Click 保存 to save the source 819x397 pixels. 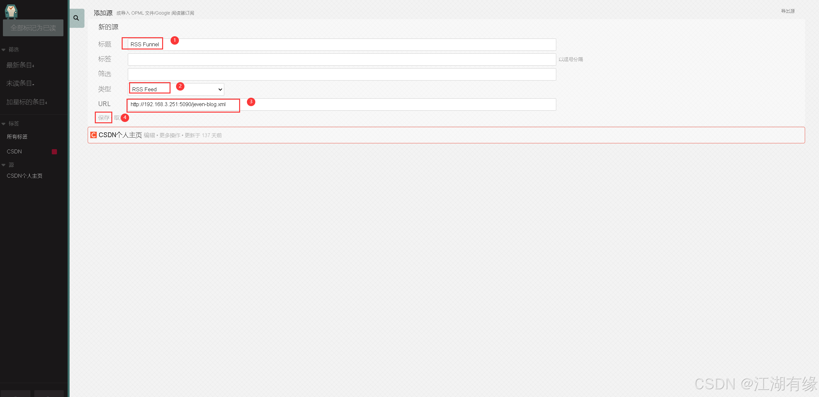104,118
